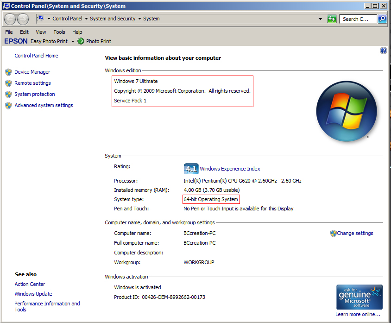Open the Tools menu
This screenshot has height=323, width=391.
pos(59,32)
